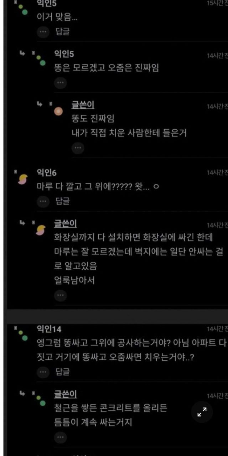The height and width of the screenshot is (456, 228).
Task: Open more options under '똥도 진짜임' reply
Action: tap(78, 147)
